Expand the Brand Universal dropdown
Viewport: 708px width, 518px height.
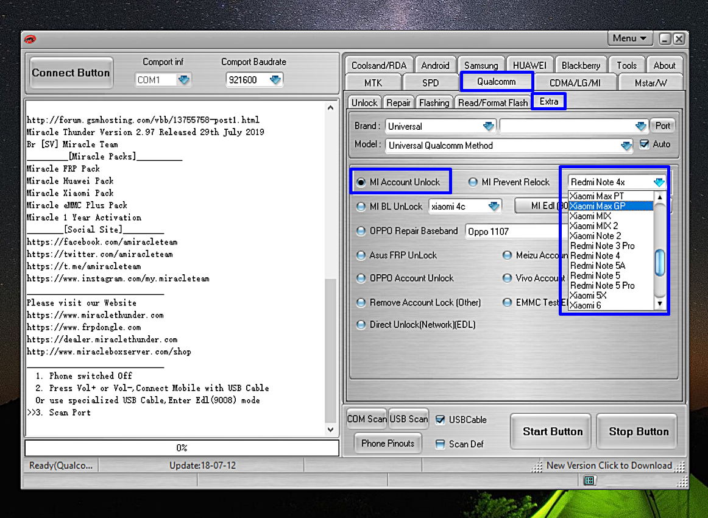click(488, 126)
